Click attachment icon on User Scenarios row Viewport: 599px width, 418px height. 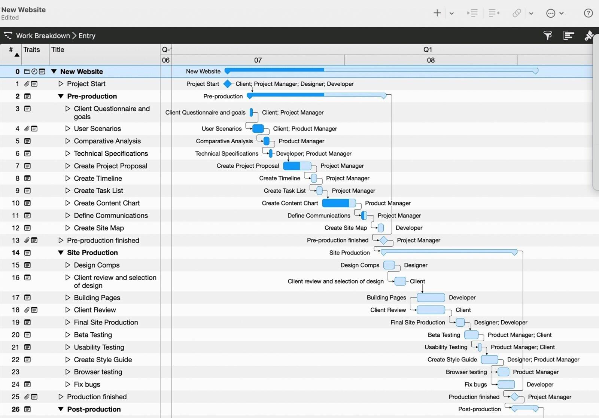click(27, 128)
